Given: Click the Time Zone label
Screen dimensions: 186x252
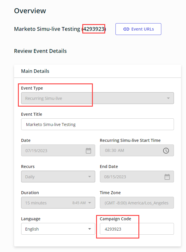Looking at the screenshot, I should click(110, 193).
